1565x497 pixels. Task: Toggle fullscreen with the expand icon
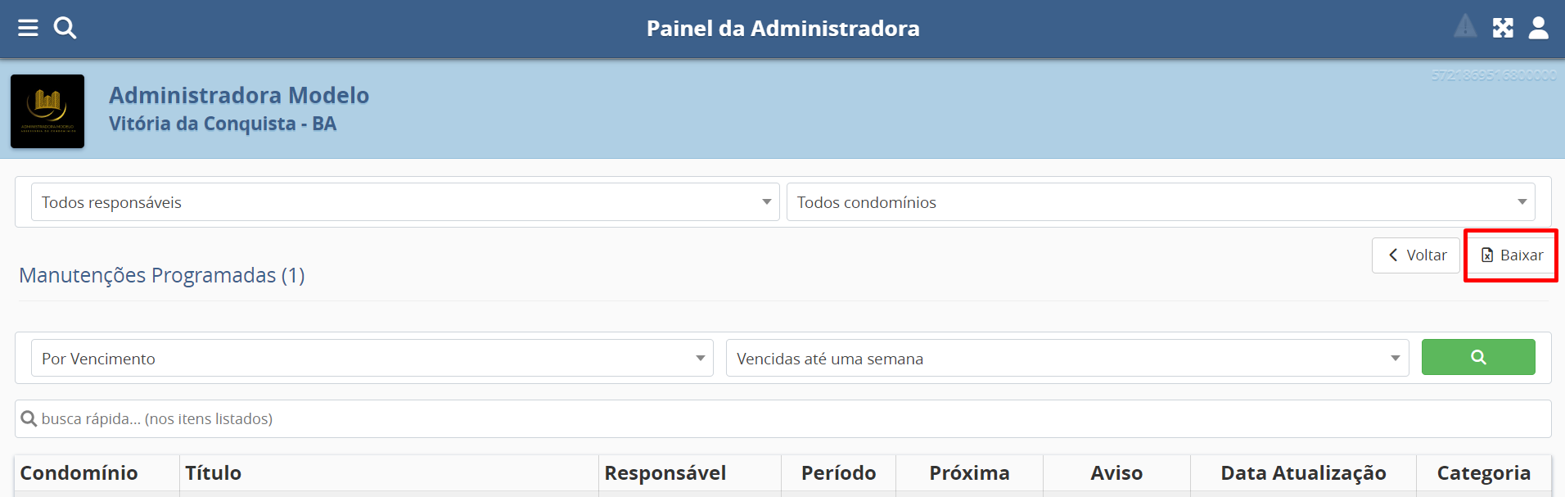click(1503, 29)
